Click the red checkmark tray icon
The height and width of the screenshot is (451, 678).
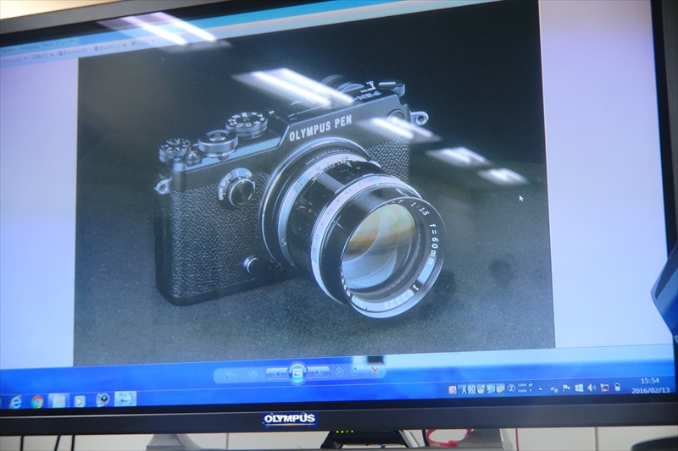point(452,390)
